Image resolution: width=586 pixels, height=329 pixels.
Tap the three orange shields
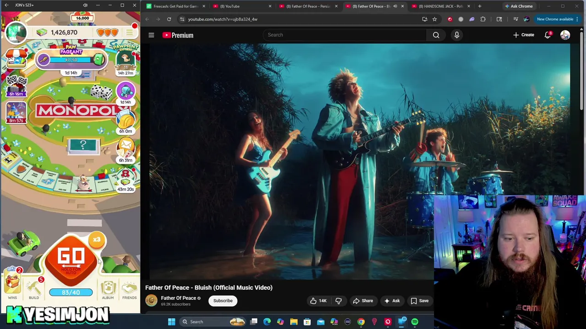108,32
